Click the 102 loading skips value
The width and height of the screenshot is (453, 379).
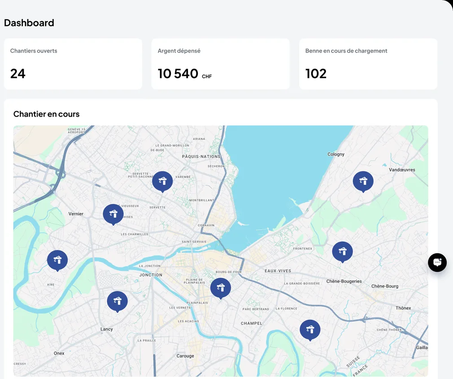coord(316,74)
